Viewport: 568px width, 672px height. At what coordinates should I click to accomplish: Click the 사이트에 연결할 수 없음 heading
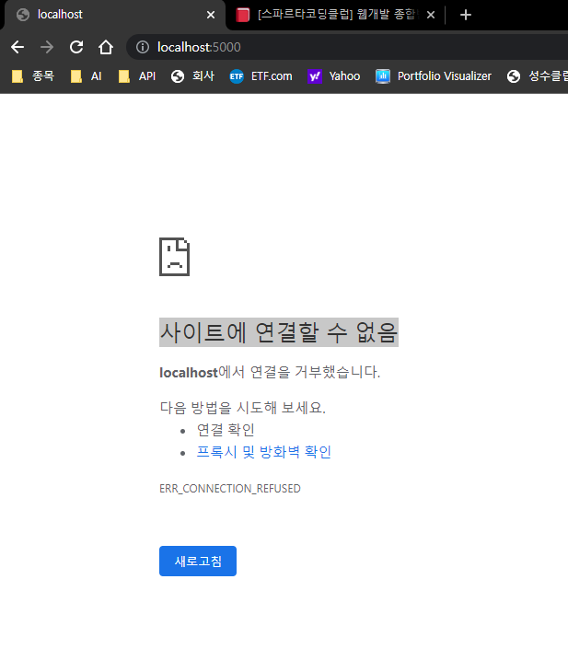(x=279, y=332)
